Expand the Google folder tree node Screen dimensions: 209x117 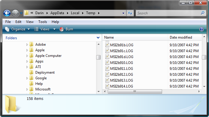(x=27, y=78)
